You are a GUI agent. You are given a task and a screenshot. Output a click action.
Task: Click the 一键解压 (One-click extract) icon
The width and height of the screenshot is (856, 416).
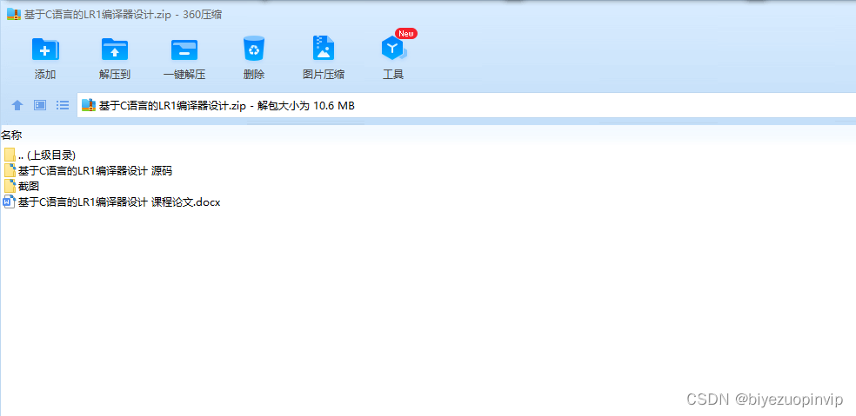coord(184,50)
